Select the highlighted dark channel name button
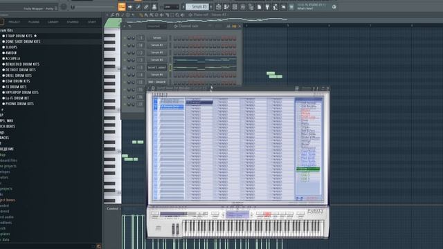The width and height of the screenshot is (443, 249). pos(156,68)
